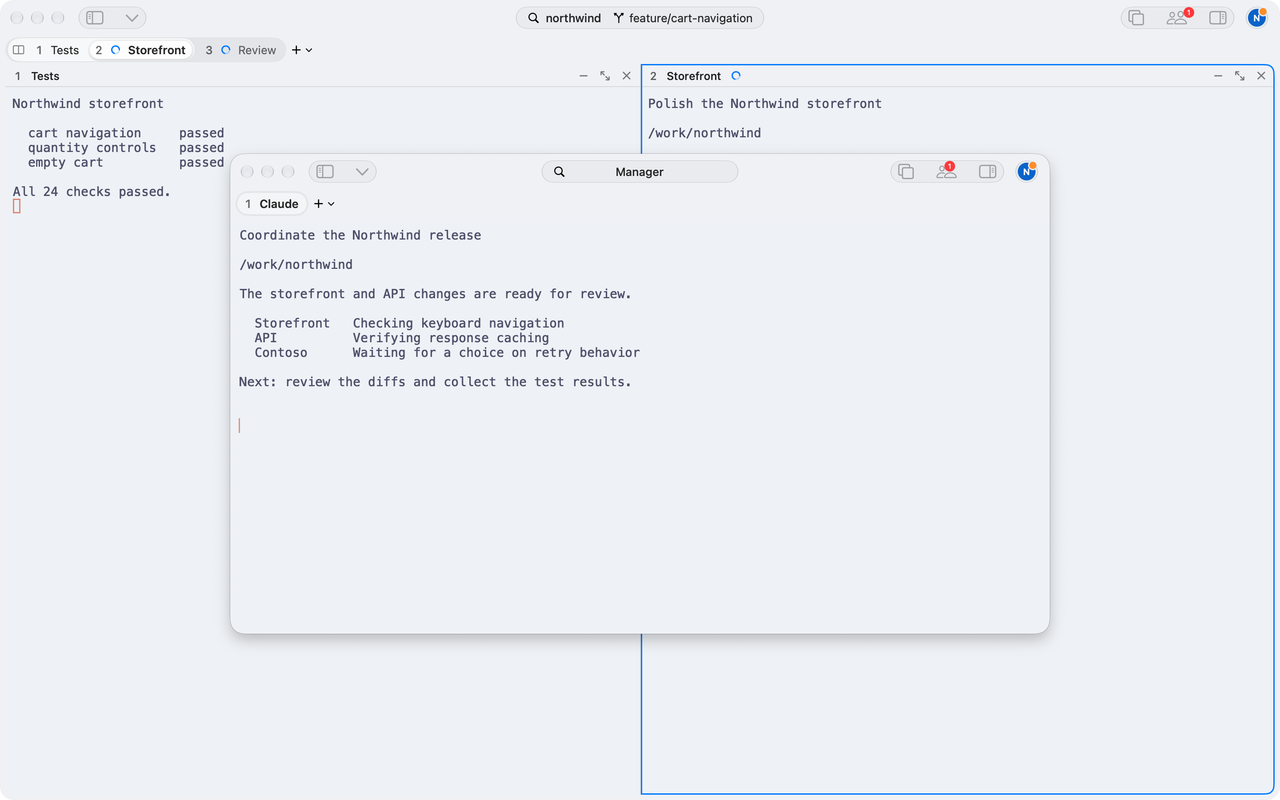Close the Tests pane
The image size is (1280, 800).
click(627, 76)
